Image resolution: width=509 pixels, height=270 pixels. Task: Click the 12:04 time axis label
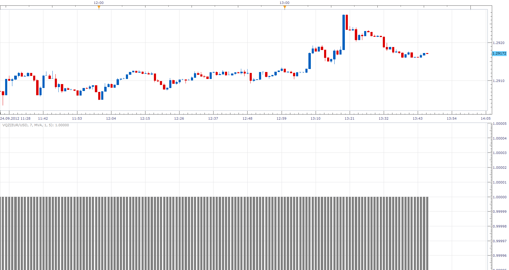pyautogui.click(x=111, y=118)
